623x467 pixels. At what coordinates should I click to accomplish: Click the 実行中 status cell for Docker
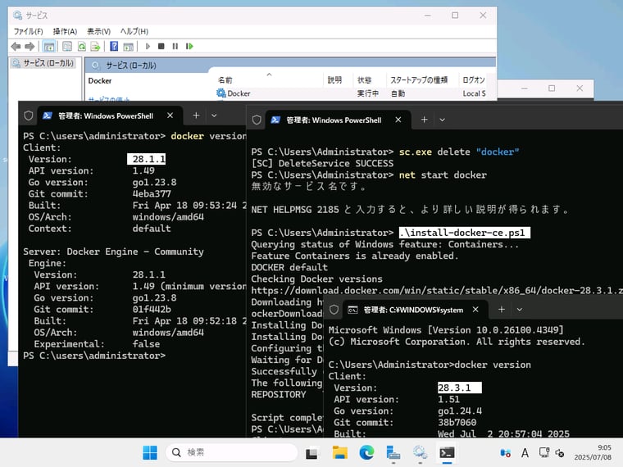click(367, 93)
